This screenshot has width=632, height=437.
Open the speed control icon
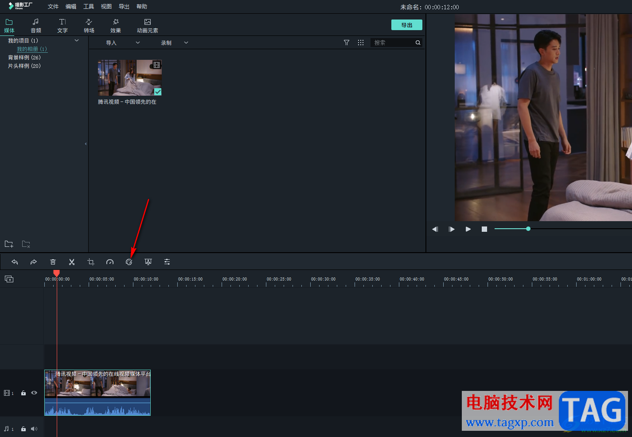click(x=110, y=262)
